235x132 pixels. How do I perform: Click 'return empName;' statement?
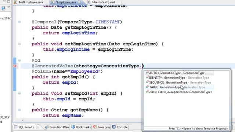64,115
